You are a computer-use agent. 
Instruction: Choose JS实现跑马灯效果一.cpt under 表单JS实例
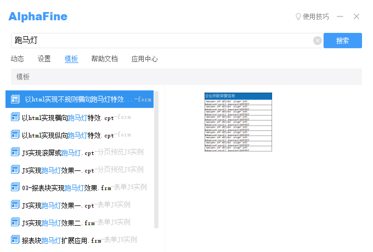click(80, 205)
